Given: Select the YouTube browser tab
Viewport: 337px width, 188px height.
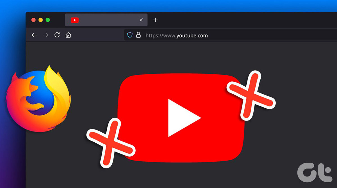Looking at the screenshot, I should [106, 20].
